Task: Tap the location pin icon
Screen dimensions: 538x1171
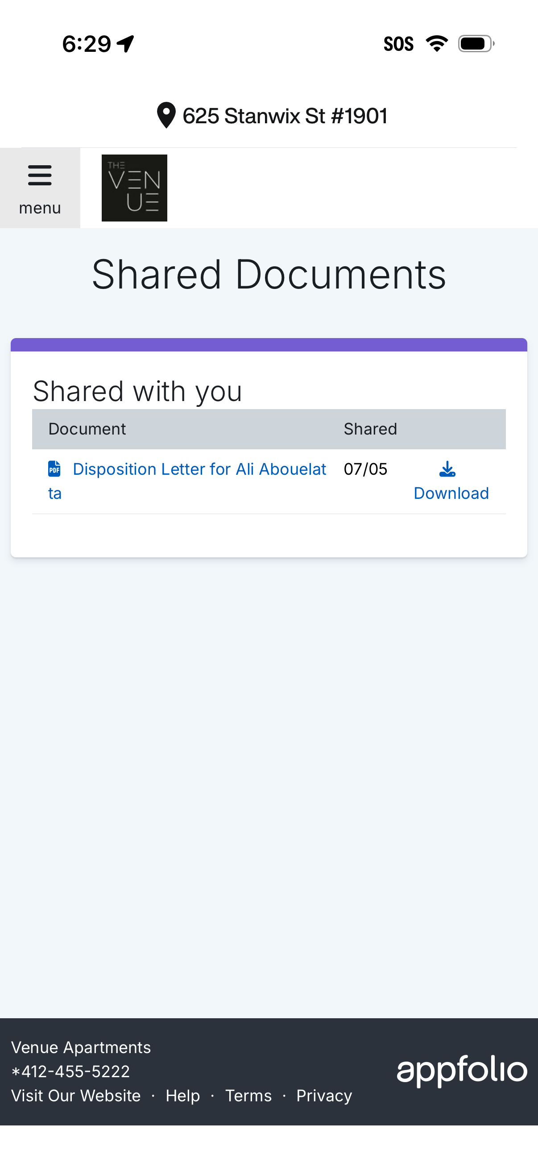Action: click(166, 116)
